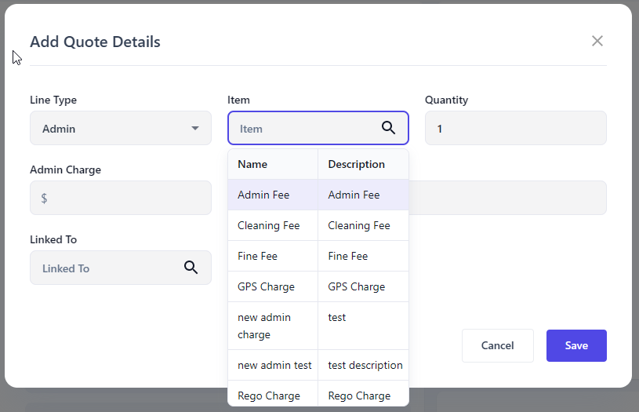Select GPS Charge in item list

click(266, 286)
